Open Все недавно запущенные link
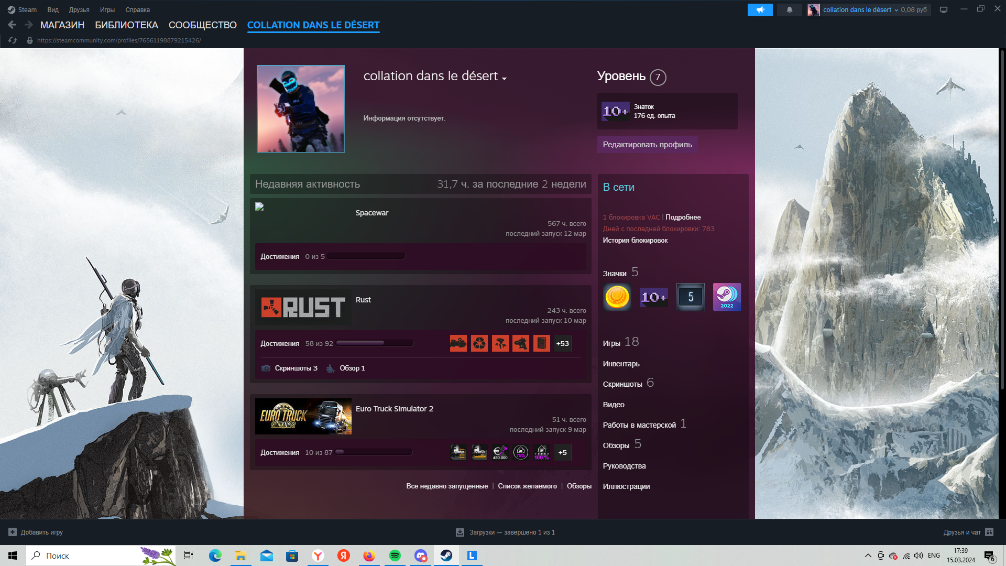The height and width of the screenshot is (566, 1006). coord(447,486)
